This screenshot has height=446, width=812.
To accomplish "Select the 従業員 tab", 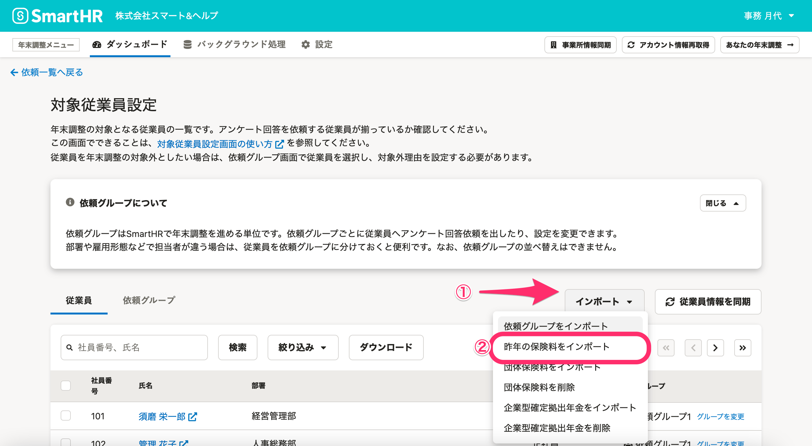I will 79,301.
